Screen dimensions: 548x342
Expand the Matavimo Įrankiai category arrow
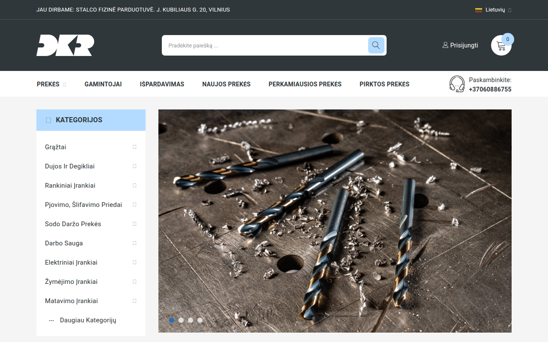pyautogui.click(x=134, y=301)
